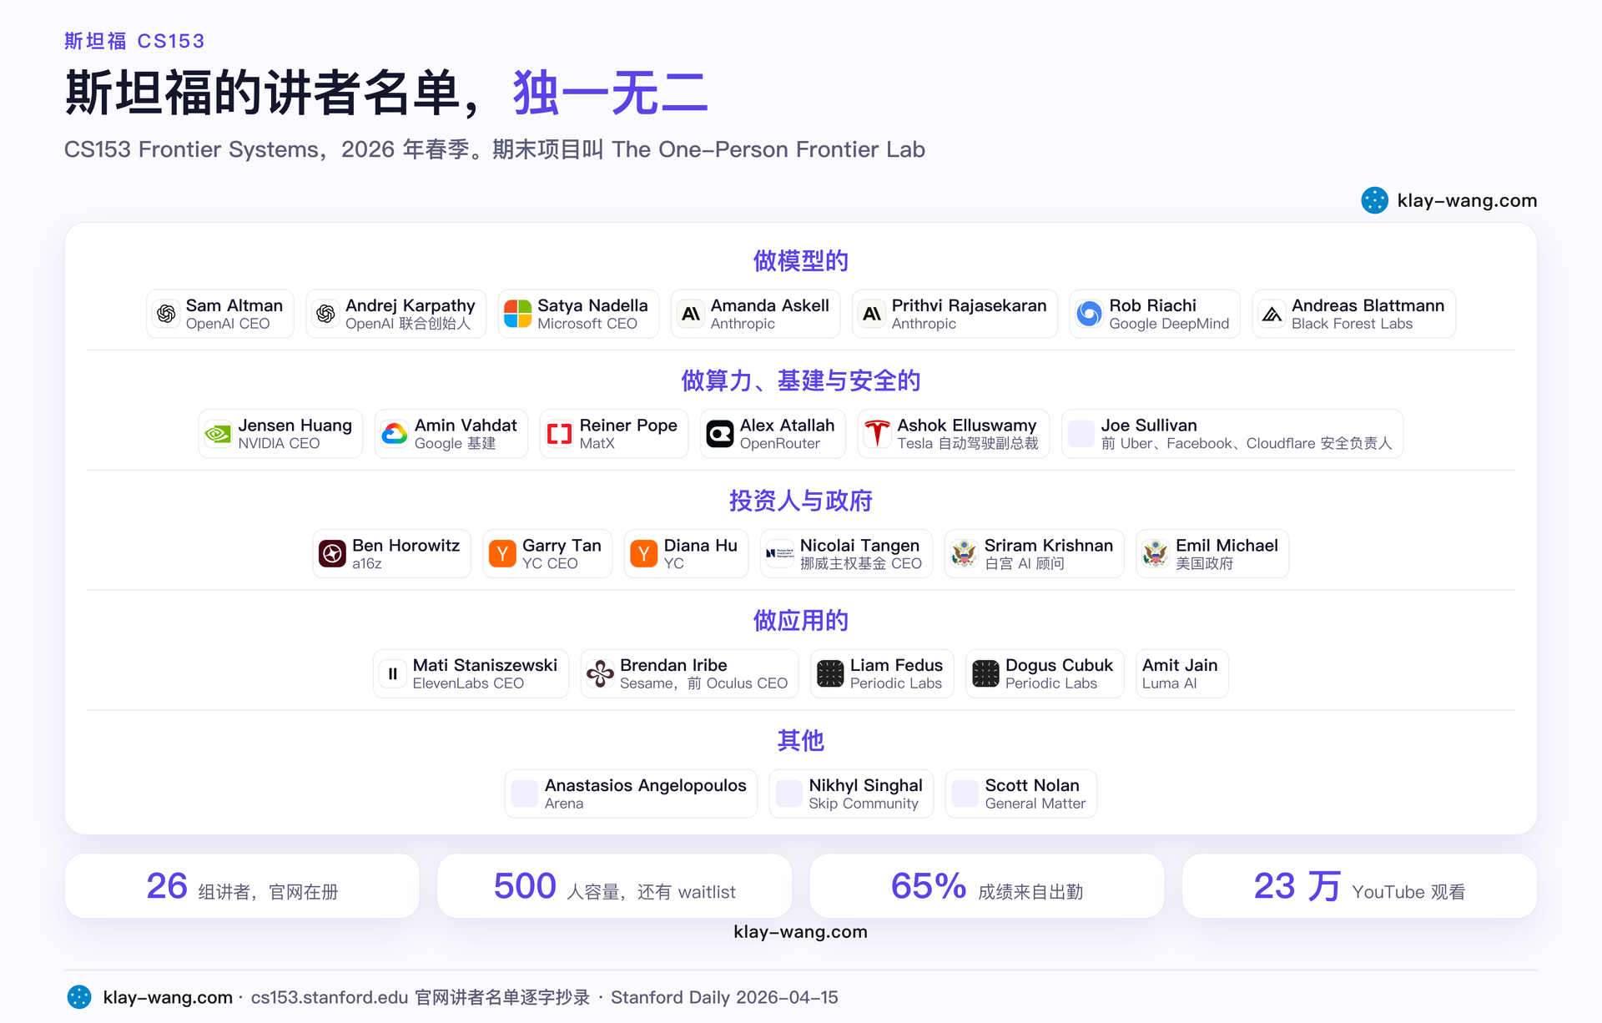Click the Google Cloud logo beside Amin Vahdat
The width and height of the screenshot is (1602, 1023).
click(x=395, y=434)
